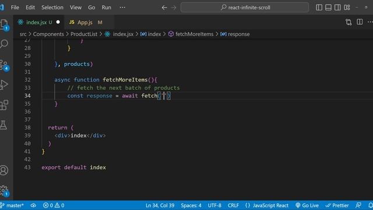Open the Selection menu
This screenshot has height=210, width=373.
(x=52, y=8)
